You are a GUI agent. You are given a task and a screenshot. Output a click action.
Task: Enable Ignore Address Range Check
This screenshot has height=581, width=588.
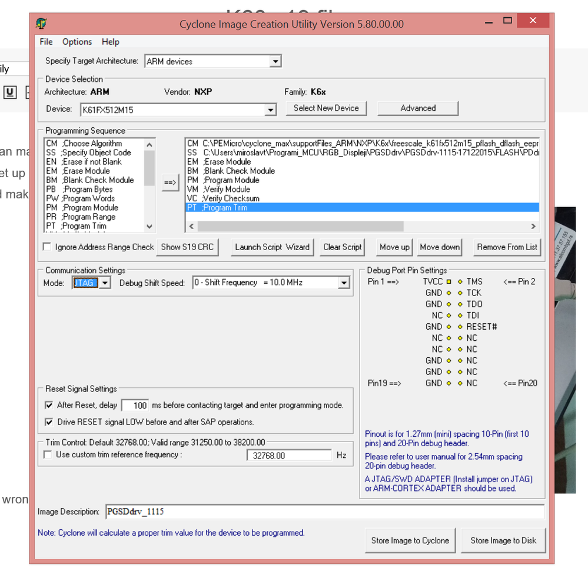[47, 247]
